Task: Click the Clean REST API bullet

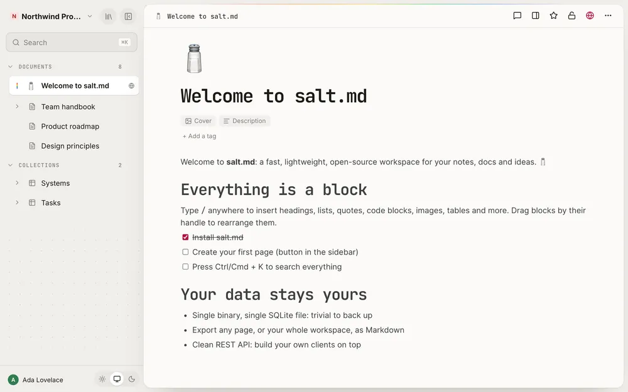Action: [x=276, y=345]
